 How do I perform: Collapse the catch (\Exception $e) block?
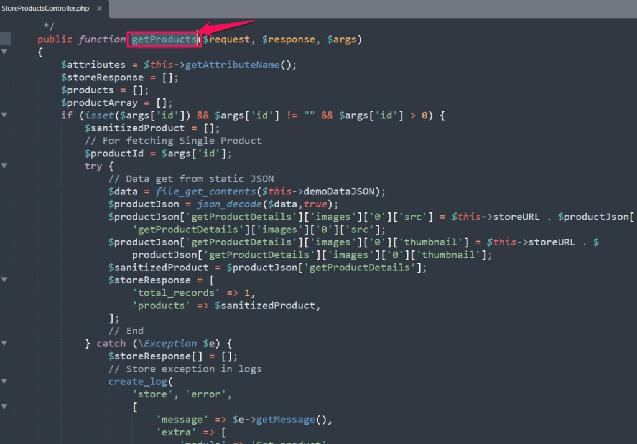tap(4, 344)
